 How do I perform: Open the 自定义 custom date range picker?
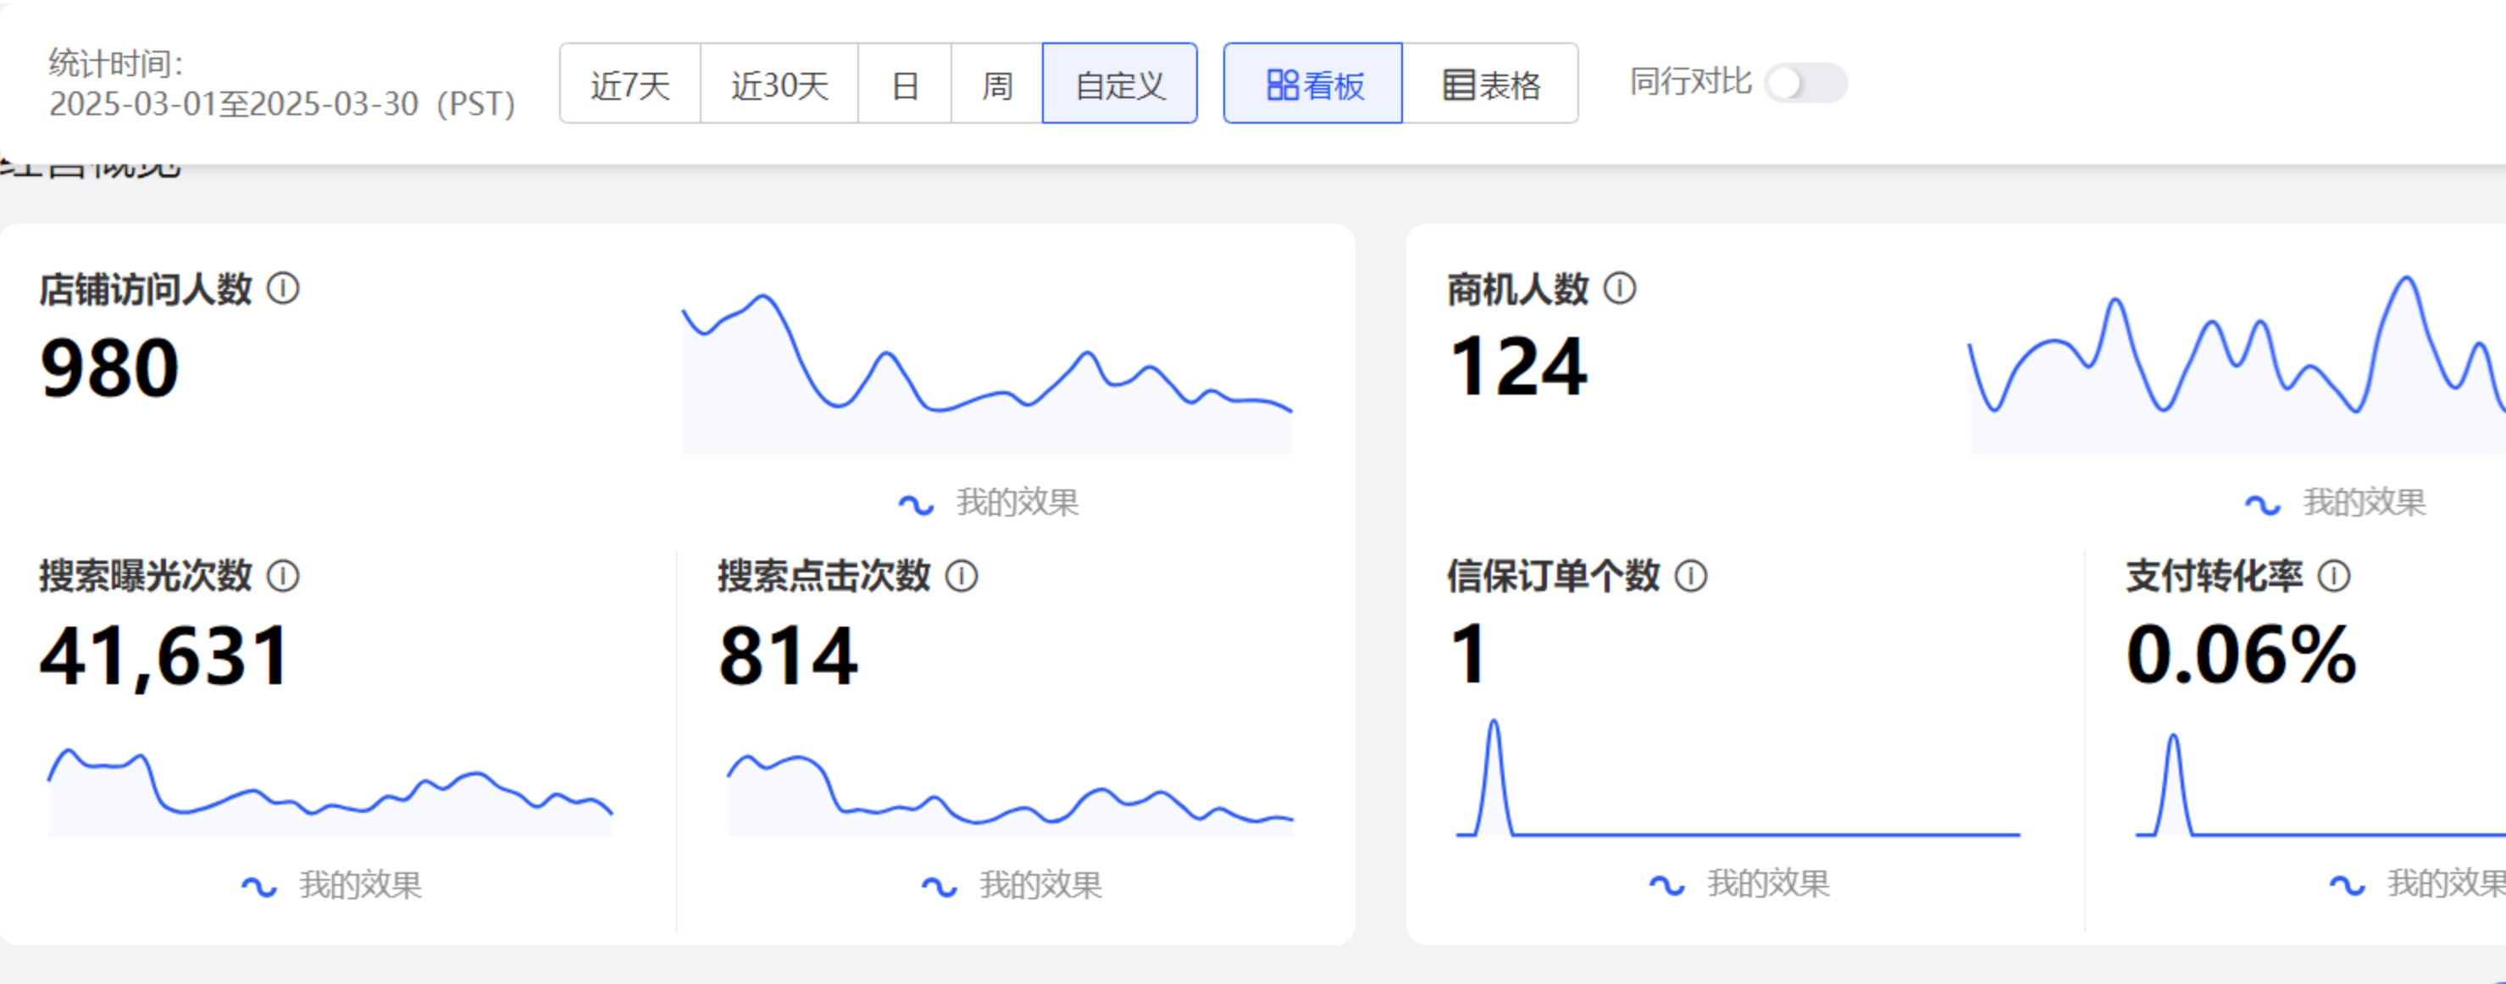point(1119,84)
